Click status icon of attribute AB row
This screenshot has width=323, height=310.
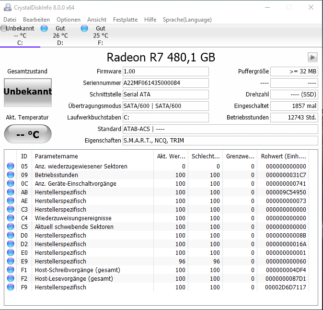(x=11, y=192)
